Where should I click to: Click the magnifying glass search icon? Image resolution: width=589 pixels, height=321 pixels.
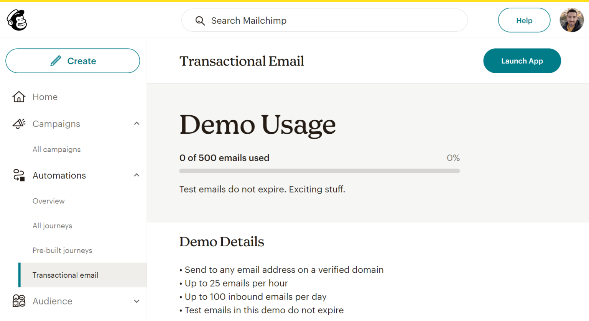tap(200, 20)
